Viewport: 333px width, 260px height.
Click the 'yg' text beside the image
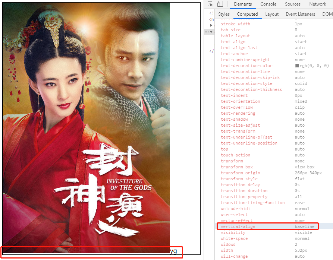coord(173,251)
